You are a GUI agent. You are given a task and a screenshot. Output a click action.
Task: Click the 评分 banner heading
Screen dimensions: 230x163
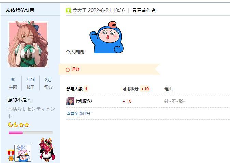click(75, 70)
